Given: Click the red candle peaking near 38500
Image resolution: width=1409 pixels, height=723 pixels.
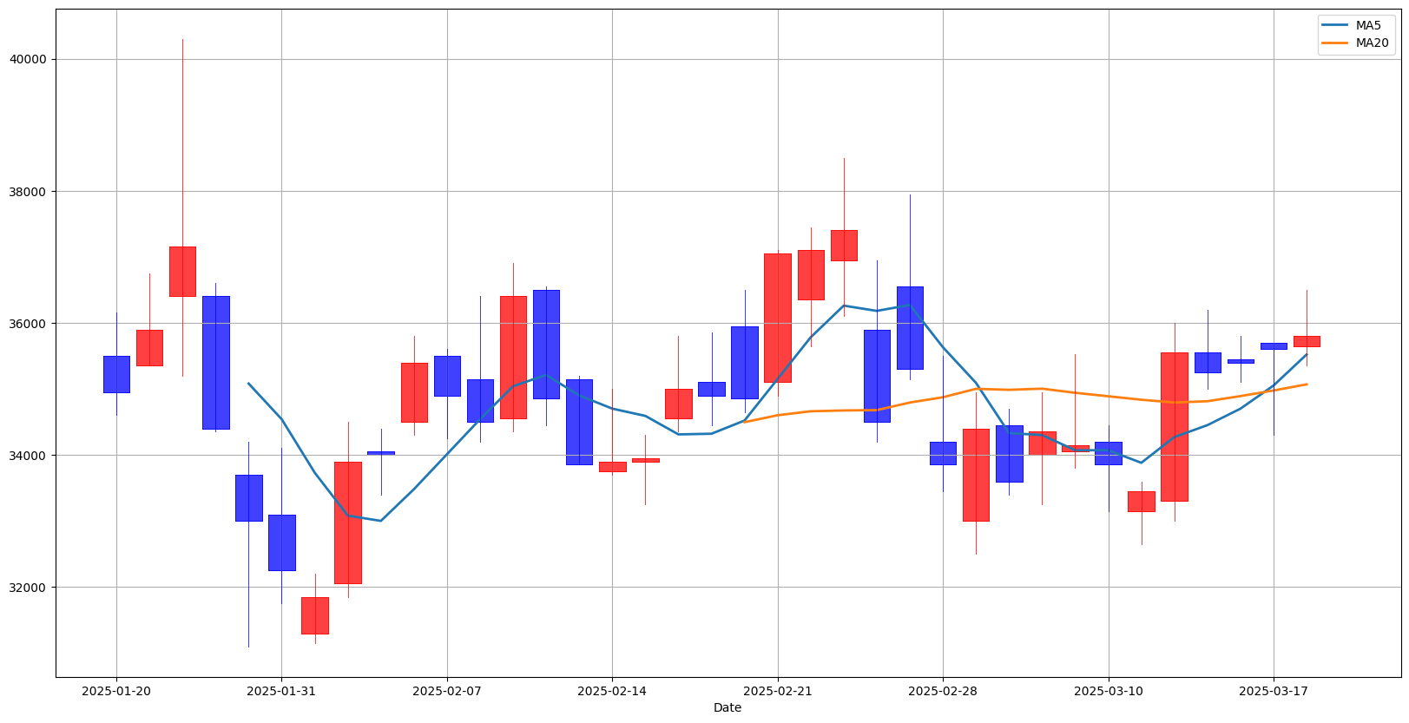Looking at the screenshot, I should coord(844,245).
